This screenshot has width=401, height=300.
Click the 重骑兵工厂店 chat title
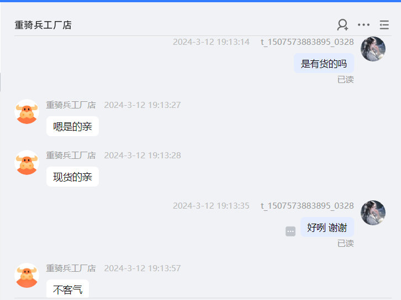point(43,25)
